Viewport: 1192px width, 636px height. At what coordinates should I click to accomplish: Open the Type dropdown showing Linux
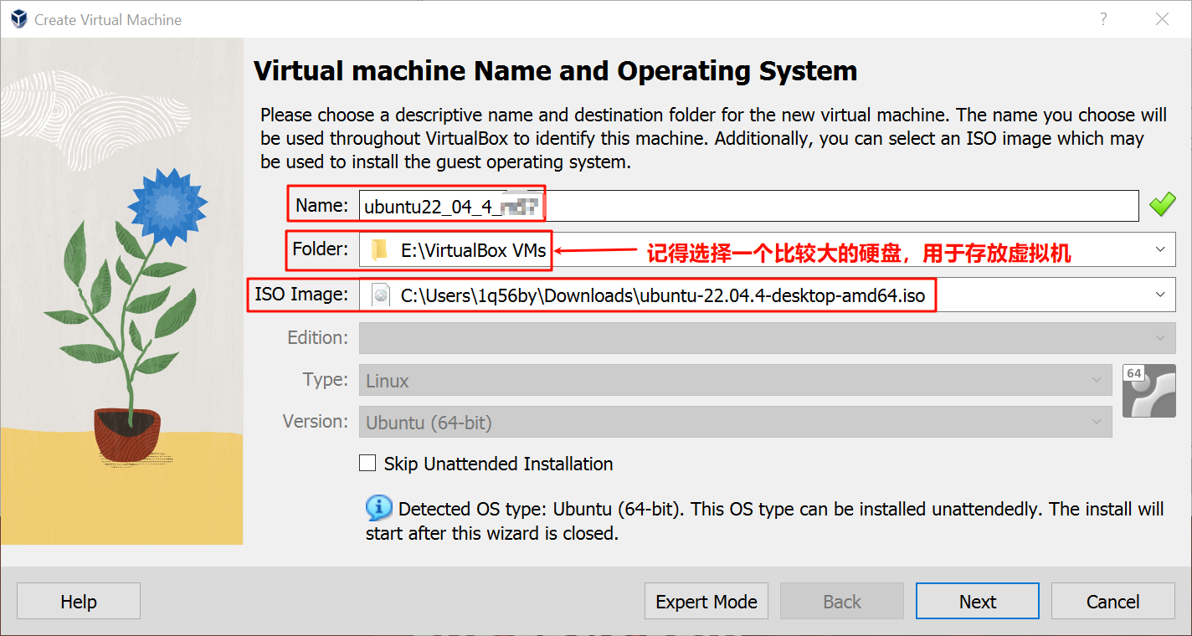coord(736,381)
